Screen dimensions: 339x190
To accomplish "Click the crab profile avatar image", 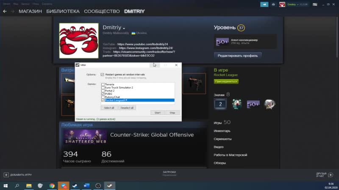I will (79, 41).
